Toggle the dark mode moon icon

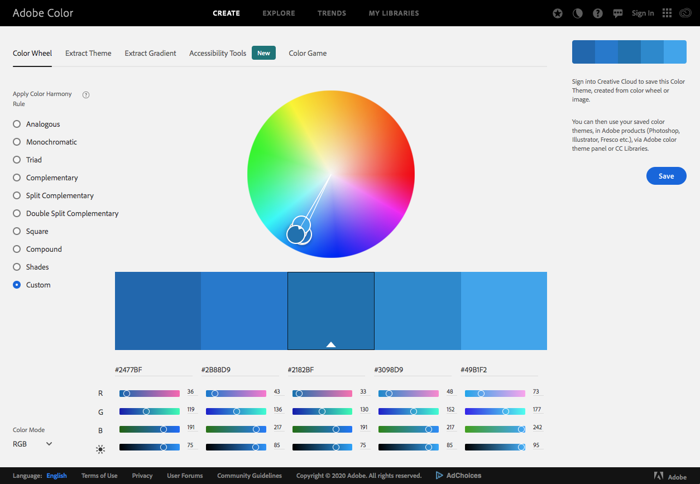coord(578,13)
